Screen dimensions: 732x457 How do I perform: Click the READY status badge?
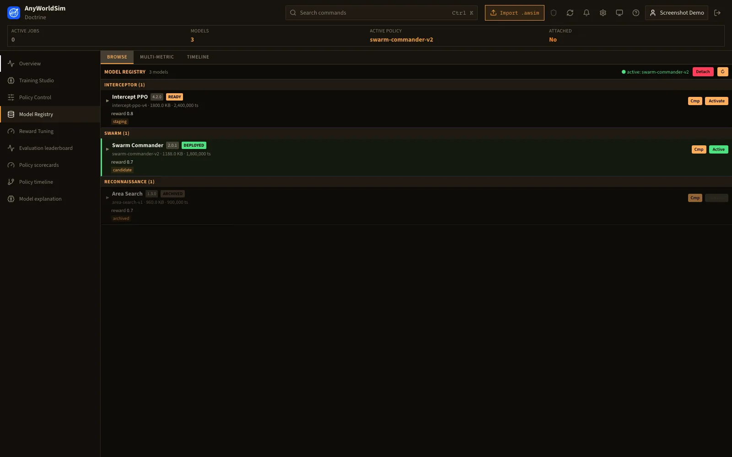[x=175, y=97]
